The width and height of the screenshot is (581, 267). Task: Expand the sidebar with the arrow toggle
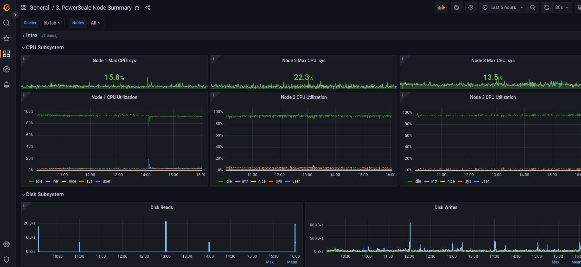tap(15, 15)
